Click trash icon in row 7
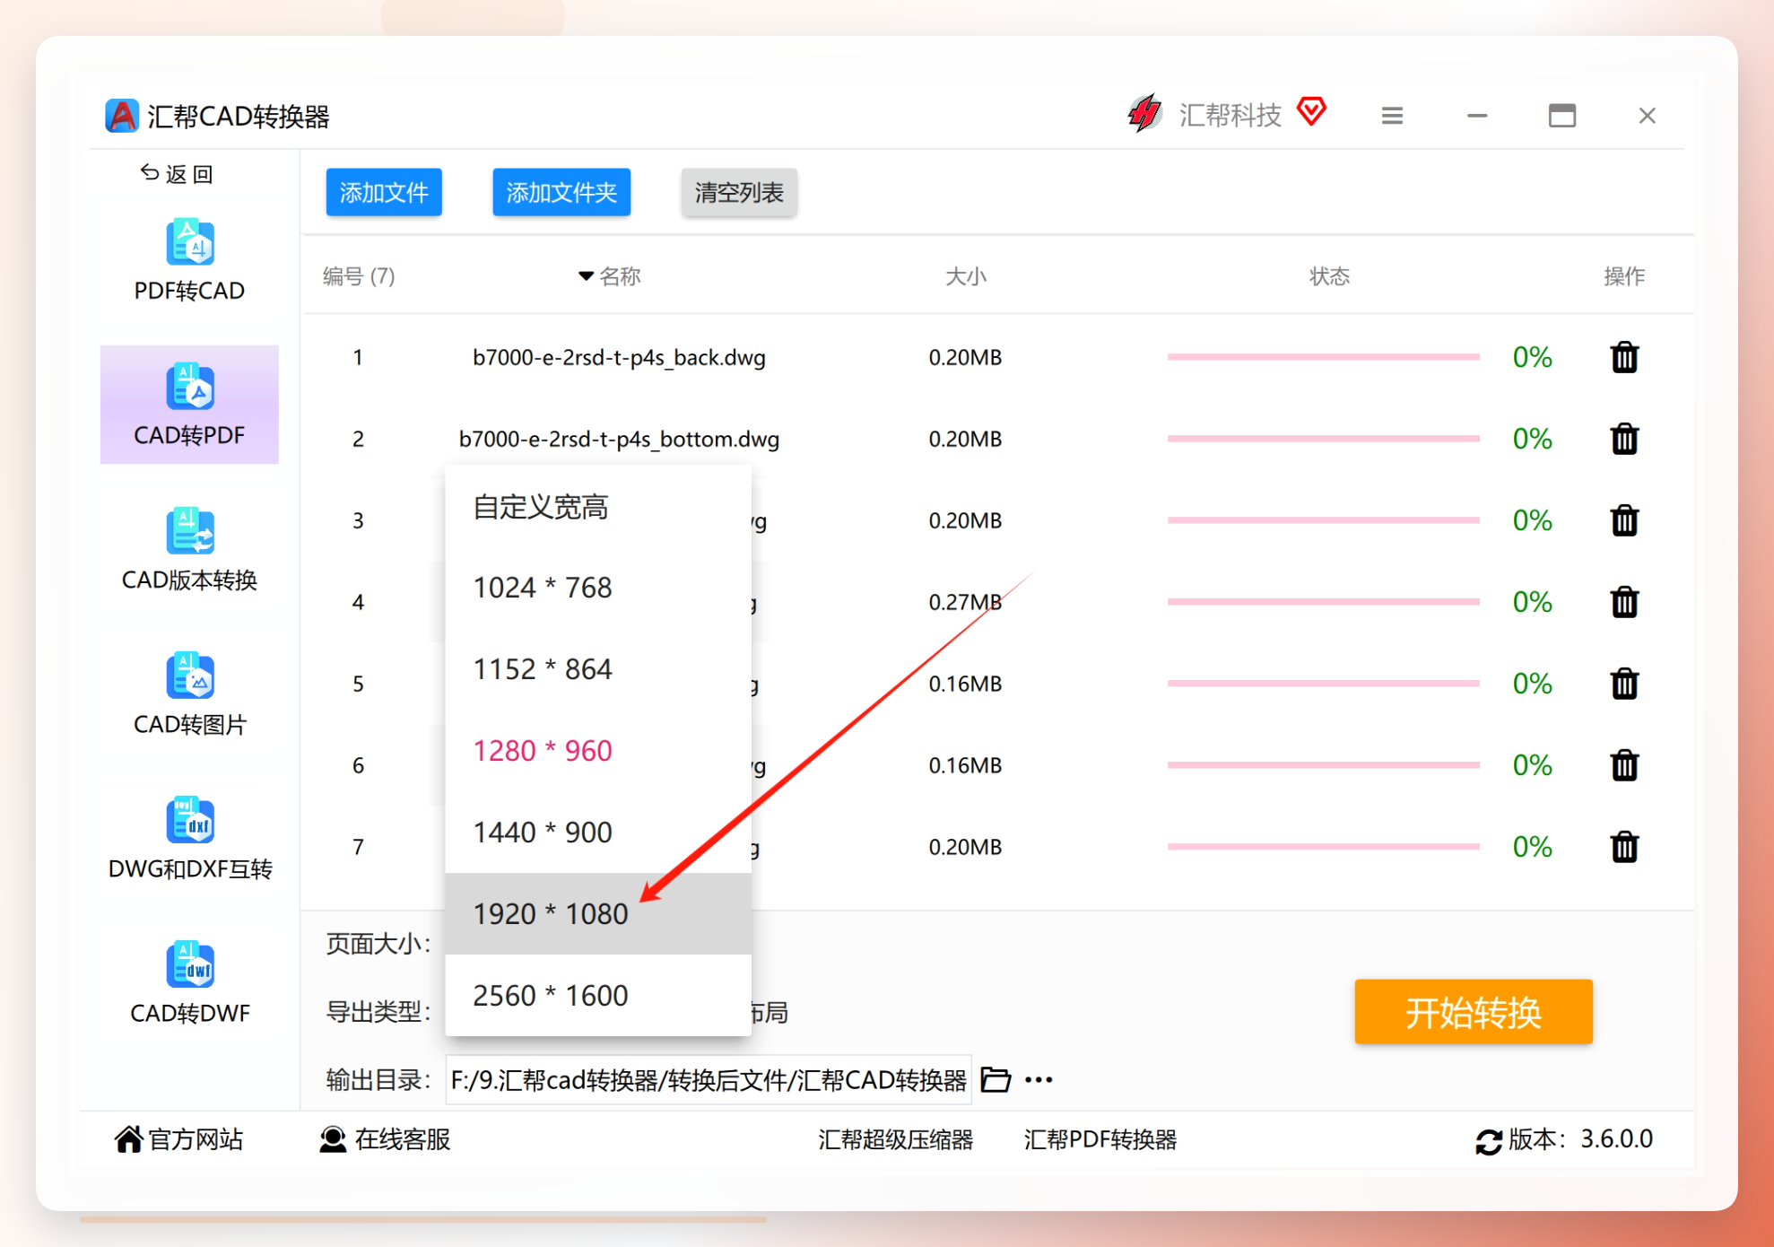The width and height of the screenshot is (1774, 1247). pos(1624,847)
